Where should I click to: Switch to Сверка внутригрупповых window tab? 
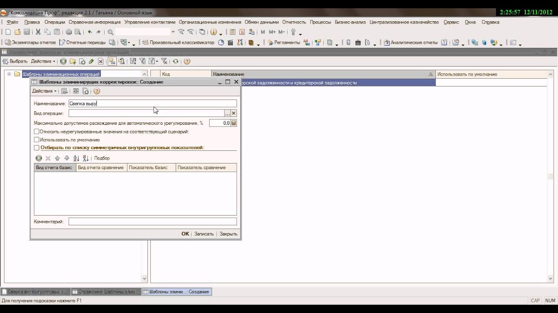[35, 292]
